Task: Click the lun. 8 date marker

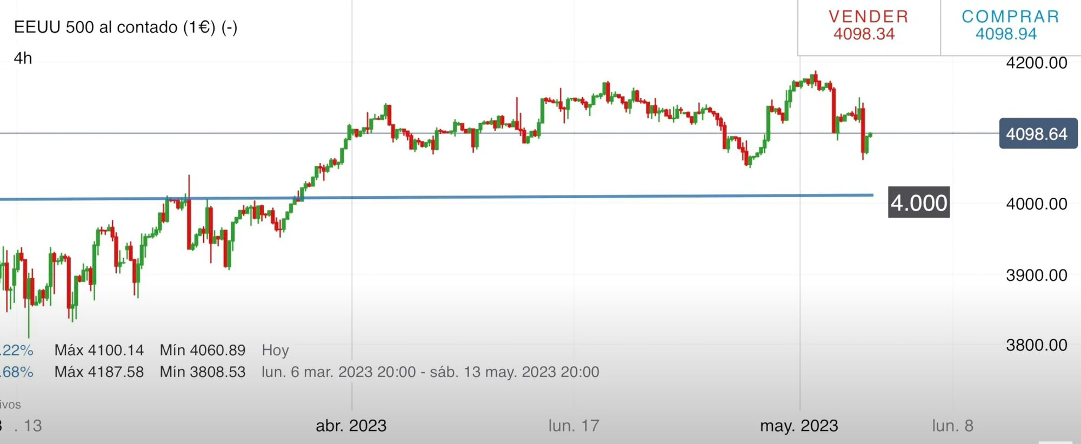Action: pyautogui.click(x=952, y=426)
